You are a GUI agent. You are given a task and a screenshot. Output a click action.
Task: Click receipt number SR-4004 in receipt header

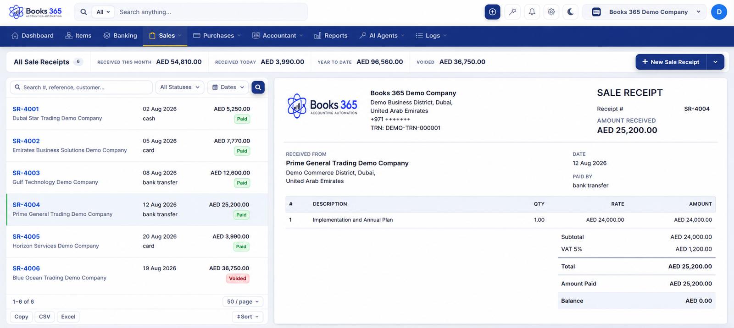(x=696, y=109)
